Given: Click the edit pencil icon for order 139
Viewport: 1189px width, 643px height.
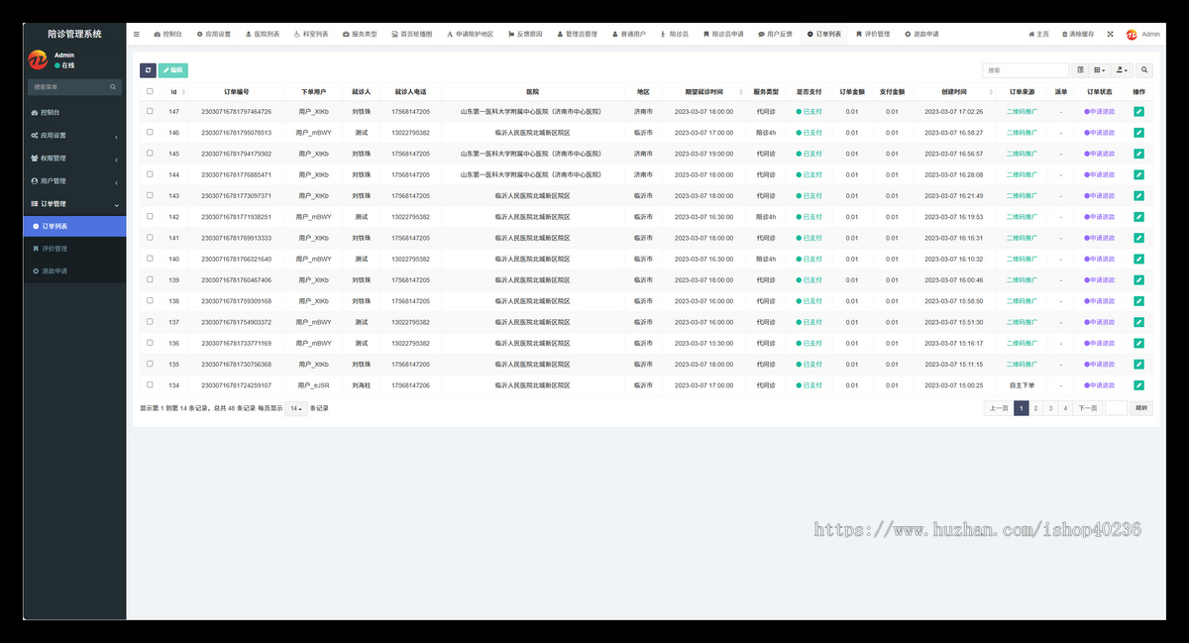Looking at the screenshot, I should [1138, 280].
